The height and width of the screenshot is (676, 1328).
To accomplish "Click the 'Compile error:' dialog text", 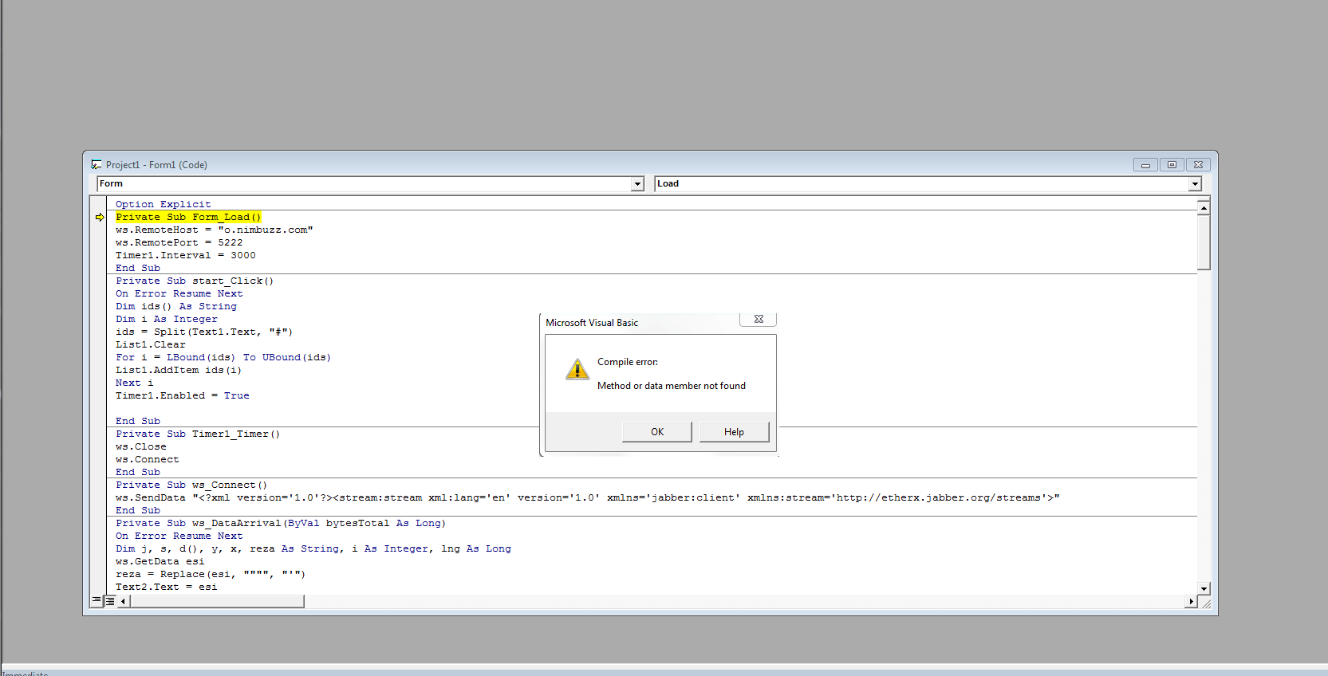I will (x=628, y=362).
